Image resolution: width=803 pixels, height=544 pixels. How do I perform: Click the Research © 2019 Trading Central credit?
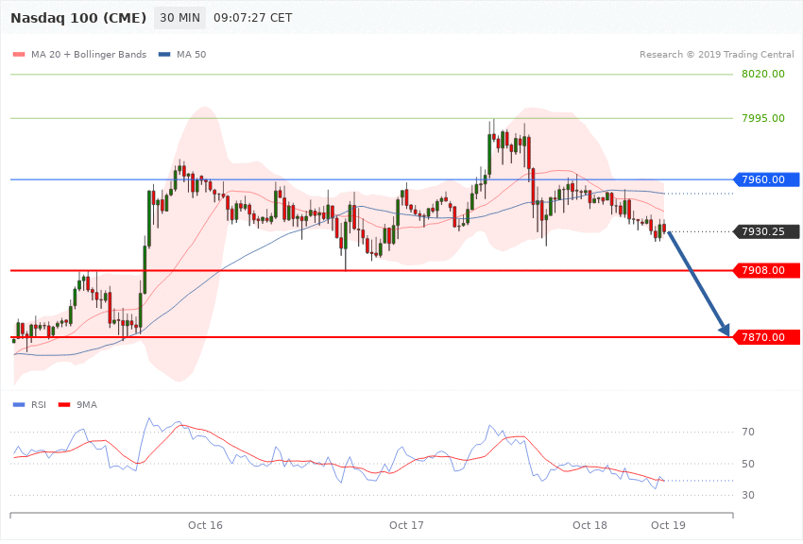coord(716,54)
